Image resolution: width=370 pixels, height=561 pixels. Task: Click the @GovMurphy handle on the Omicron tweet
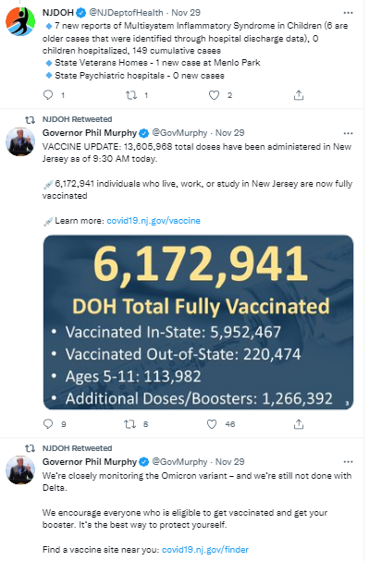click(x=179, y=462)
